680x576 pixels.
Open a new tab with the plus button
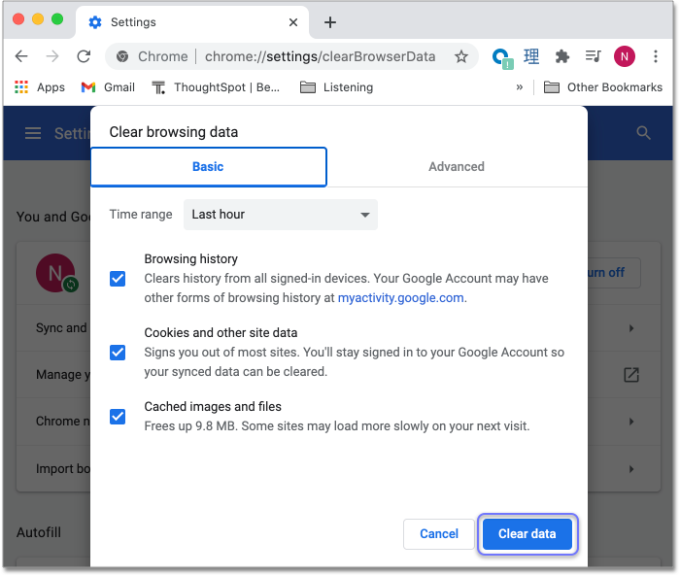330,22
